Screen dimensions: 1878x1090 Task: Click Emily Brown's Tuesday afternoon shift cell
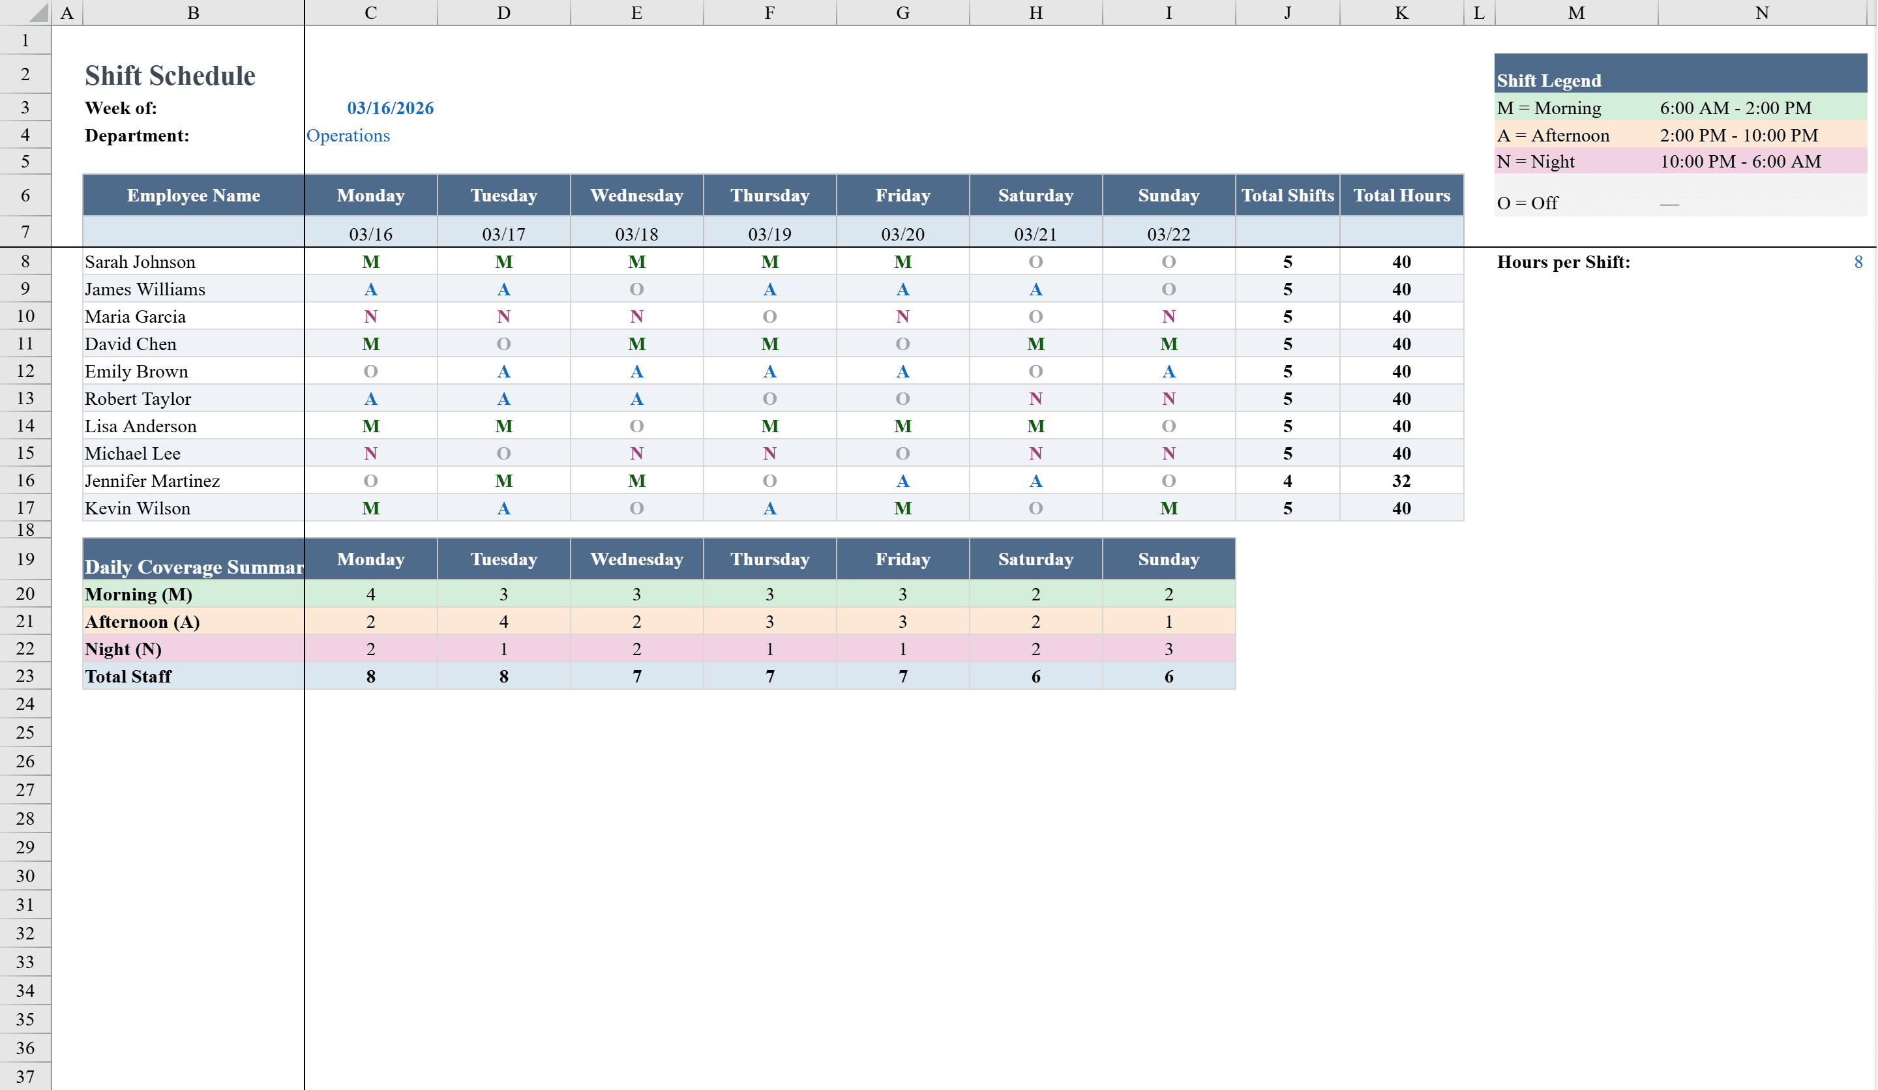pos(504,370)
